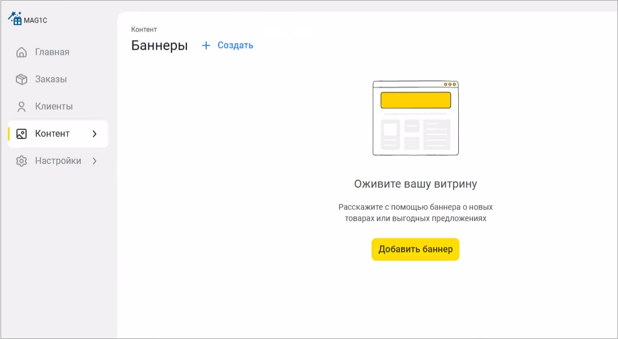Select the home icon for Главная
The image size is (618, 339).
[x=22, y=52]
